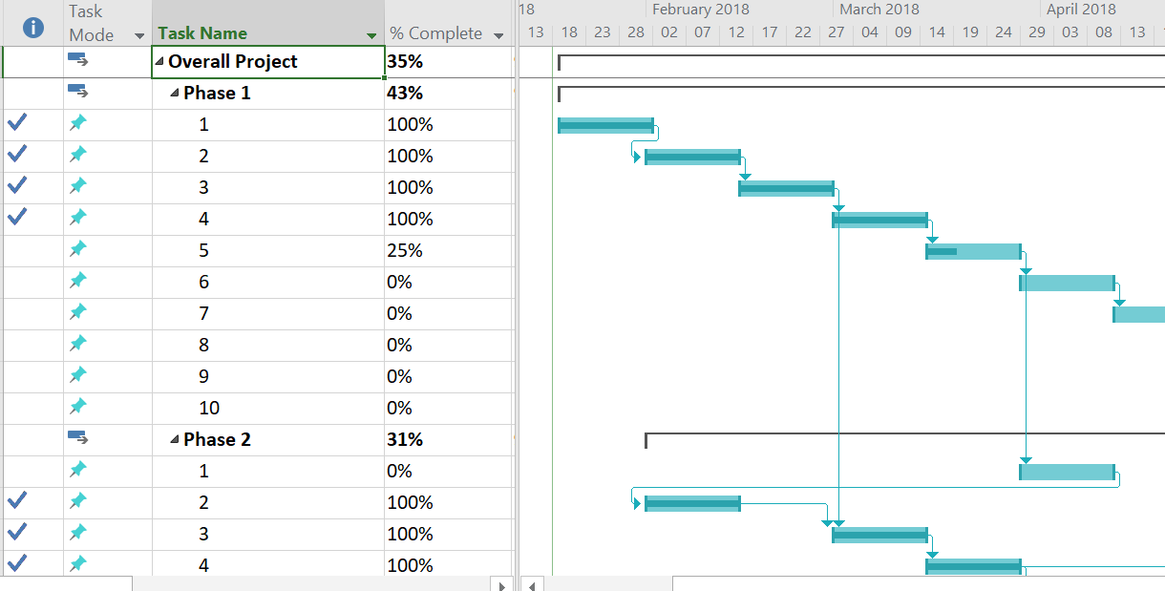Viewport: 1165px width, 591px height.
Task: Click the info indicator column header icon
Action: 32,28
